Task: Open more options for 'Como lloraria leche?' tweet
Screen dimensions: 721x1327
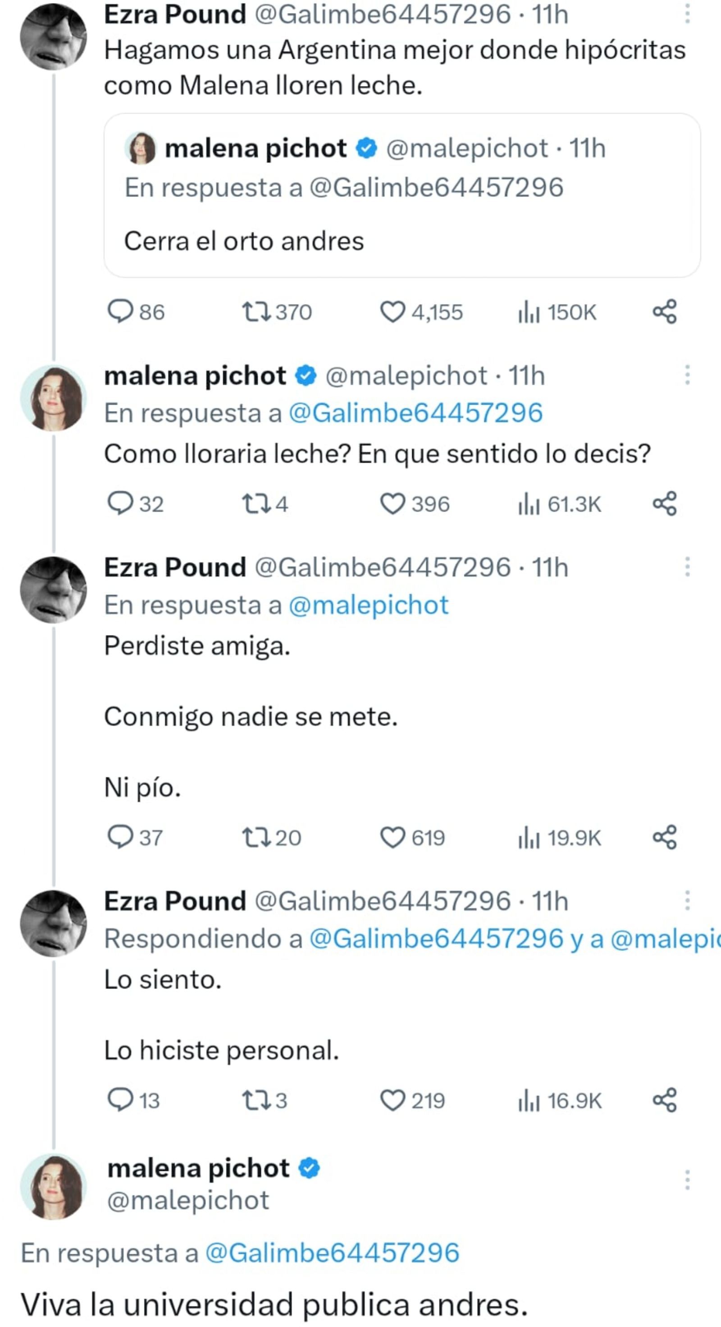Action: [687, 375]
